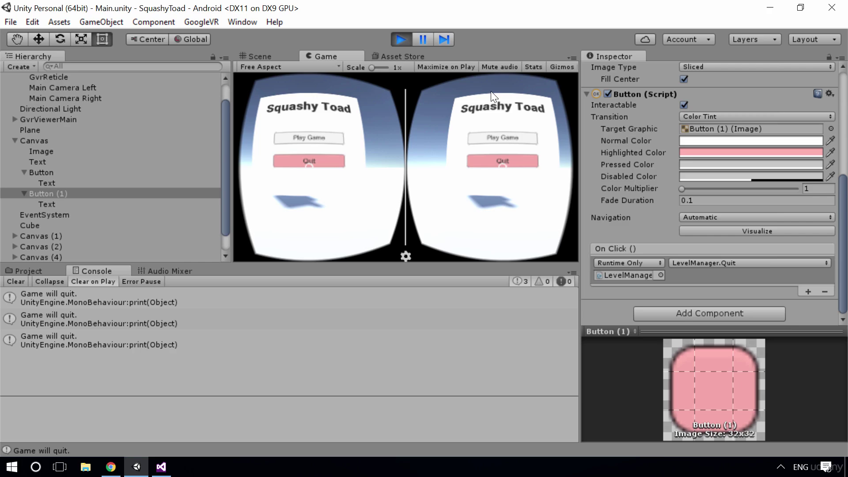Open Layout dropdown
The image size is (848, 477).
[814, 39]
